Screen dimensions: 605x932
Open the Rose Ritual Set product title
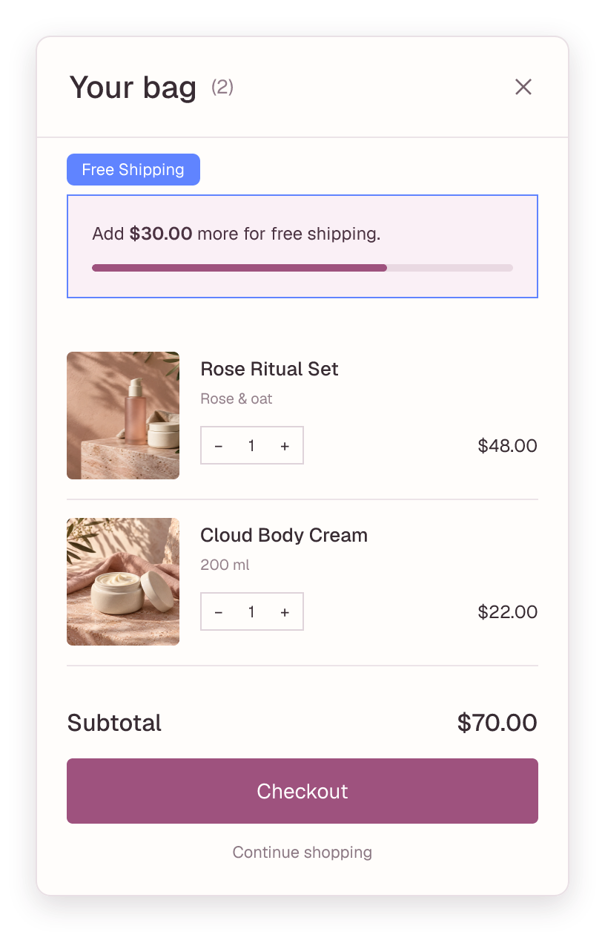(269, 369)
